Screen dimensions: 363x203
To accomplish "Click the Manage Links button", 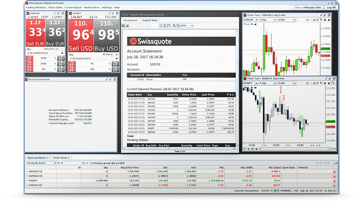I will [x=307, y=8].
